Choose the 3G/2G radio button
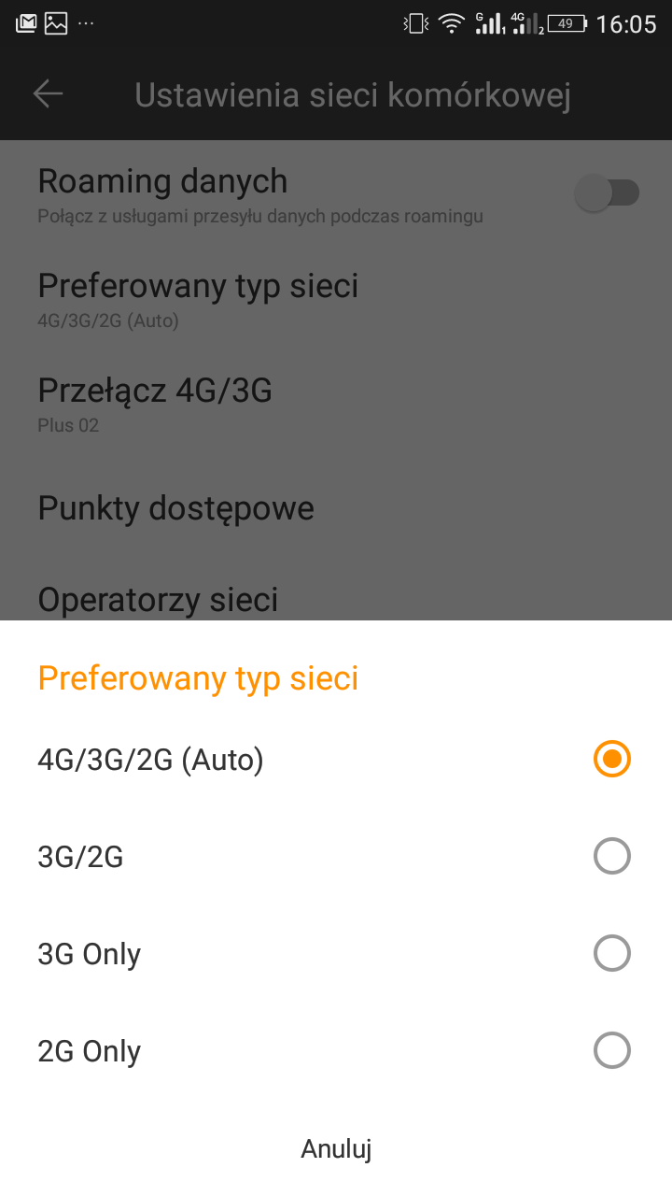Viewport: 672px width, 1196px height. pos(612,856)
